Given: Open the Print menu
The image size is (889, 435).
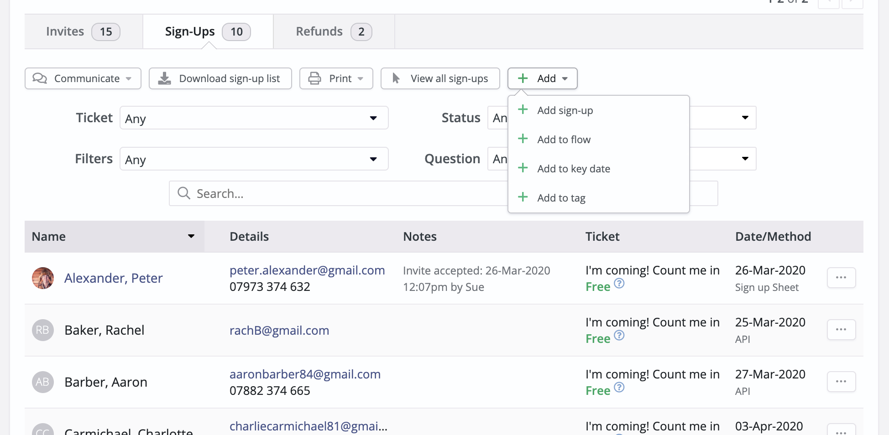Looking at the screenshot, I should (336, 78).
